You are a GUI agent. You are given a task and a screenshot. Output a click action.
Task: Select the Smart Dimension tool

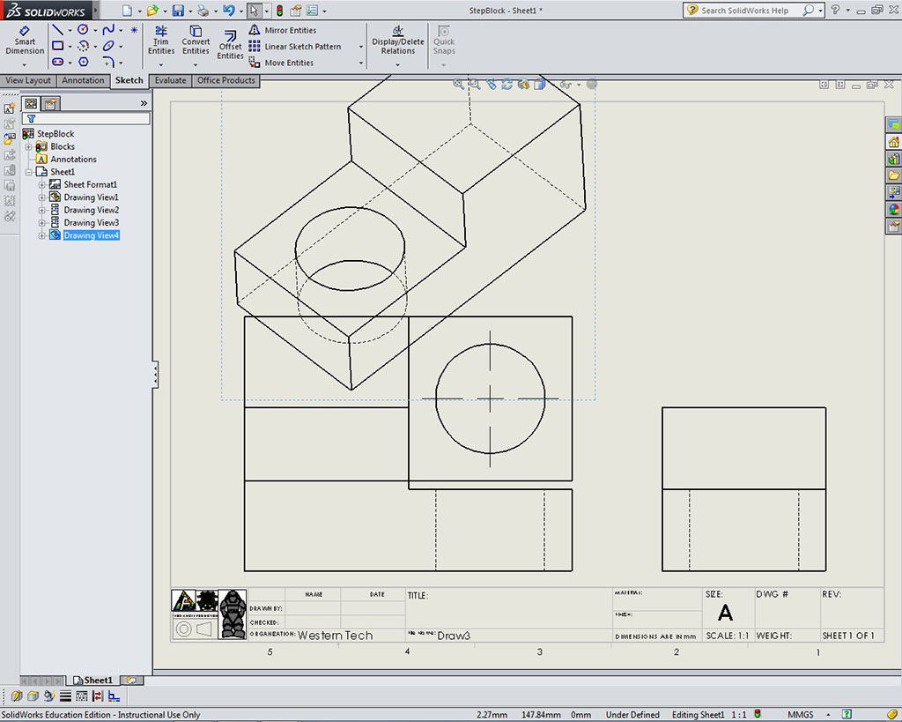pyautogui.click(x=25, y=40)
